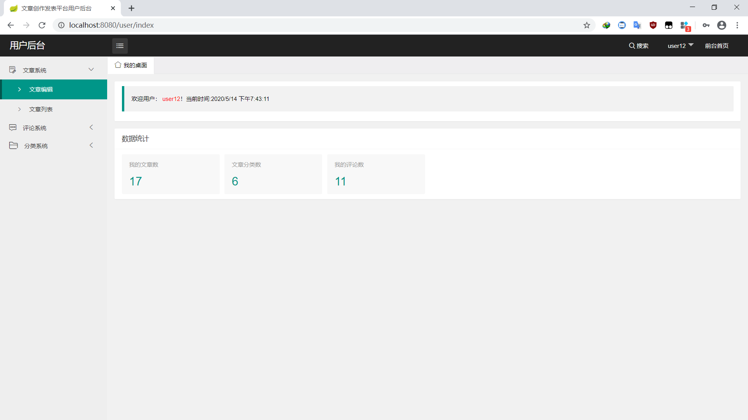
Task: View site information icon in address bar
Action: click(61, 25)
